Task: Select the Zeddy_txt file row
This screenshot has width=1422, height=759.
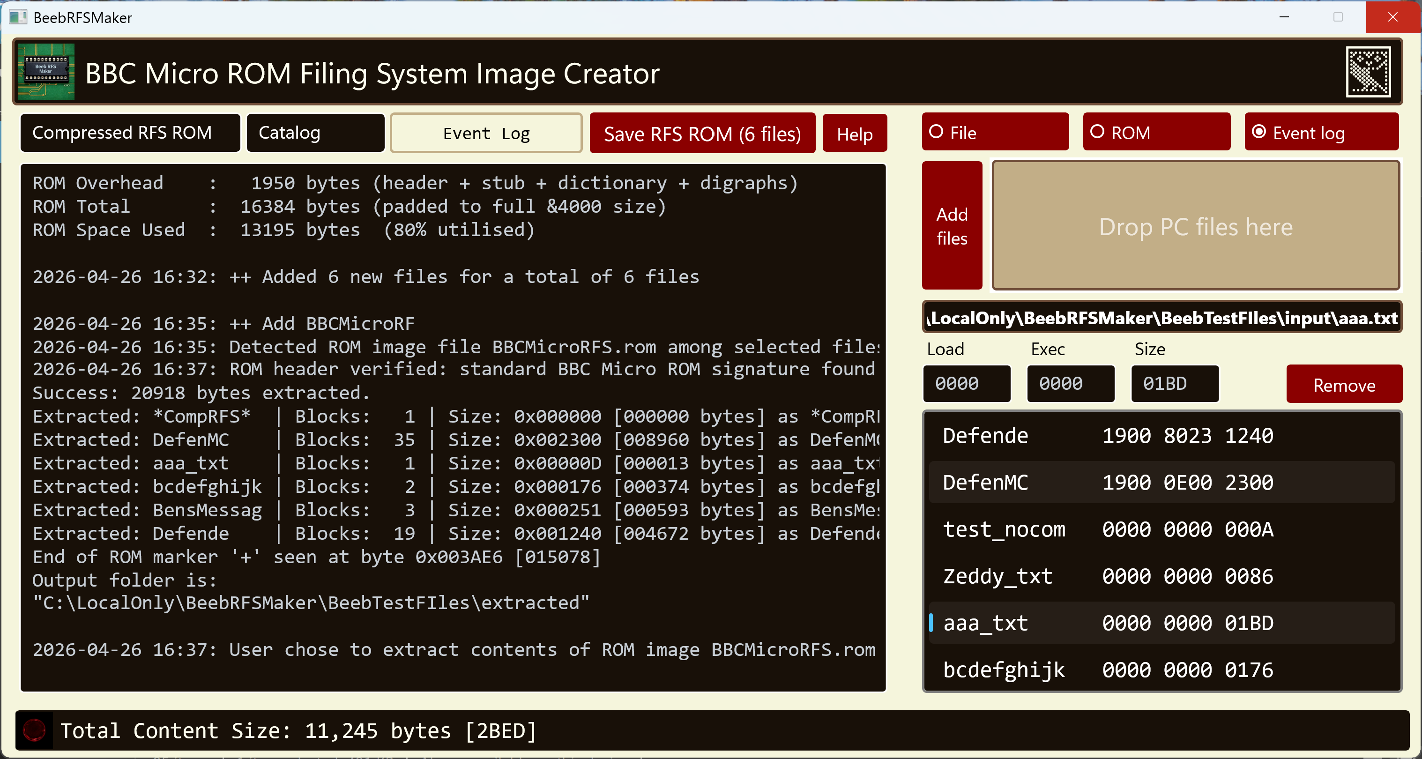Action: (x=1161, y=577)
